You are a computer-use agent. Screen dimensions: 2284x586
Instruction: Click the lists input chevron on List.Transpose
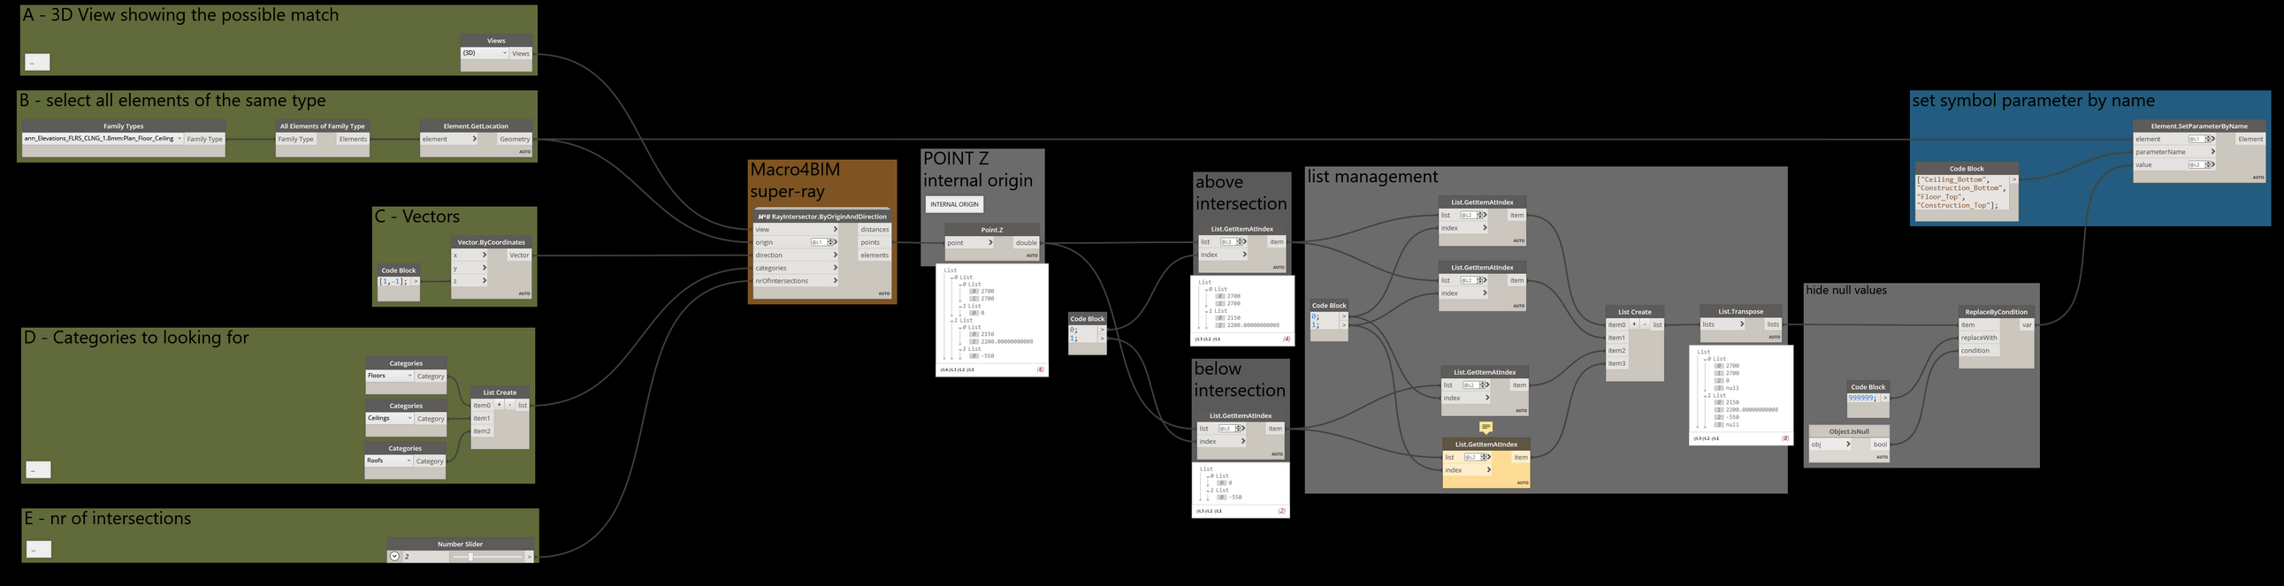pyautogui.click(x=1742, y=324)
